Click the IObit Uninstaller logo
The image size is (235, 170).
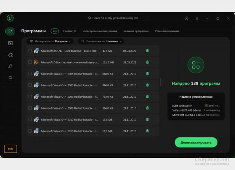click(10, 18)
